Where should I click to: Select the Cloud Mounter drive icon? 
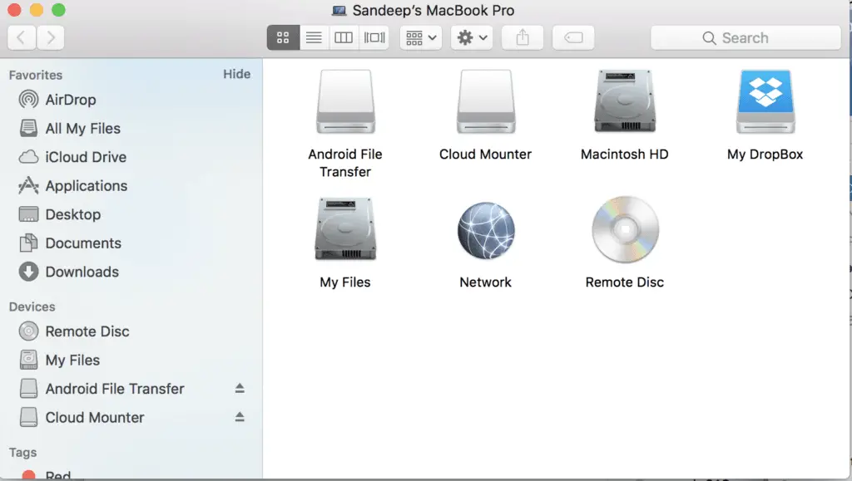pyautogui.click(x=486, y=101)
